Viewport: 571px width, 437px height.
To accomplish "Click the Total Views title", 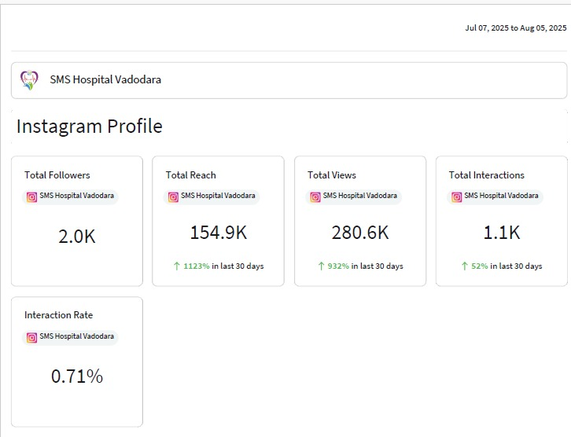I will (332, 175).
